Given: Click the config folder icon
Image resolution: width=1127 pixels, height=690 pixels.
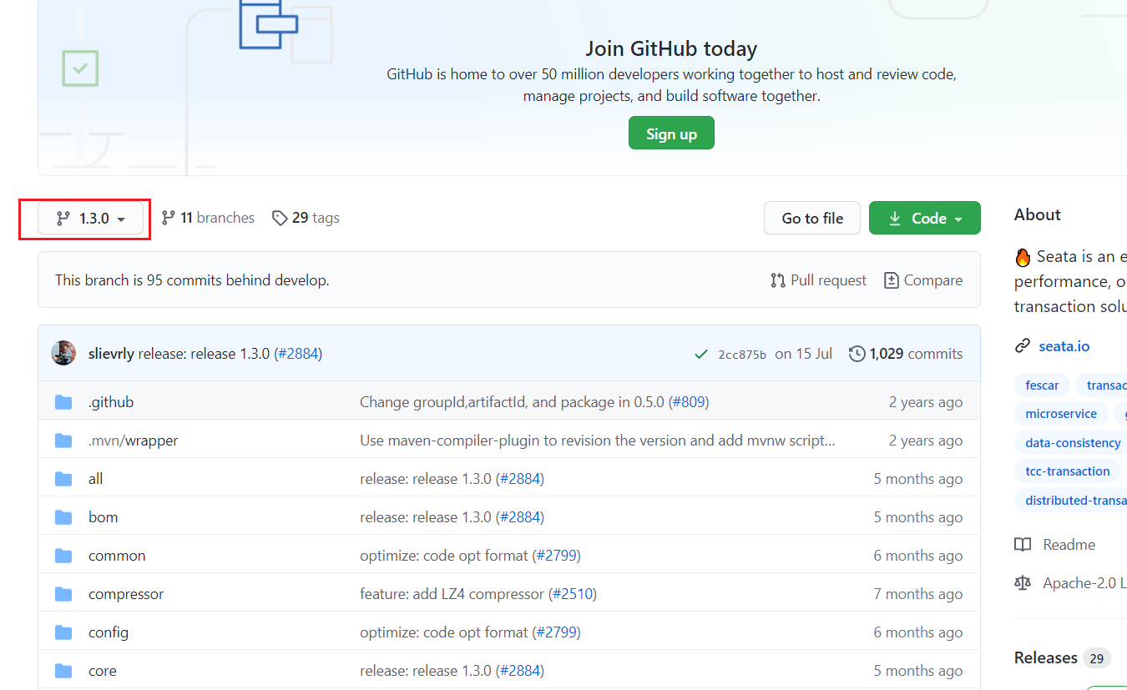Looking at the screenshot, I should (x=63, y=632).
